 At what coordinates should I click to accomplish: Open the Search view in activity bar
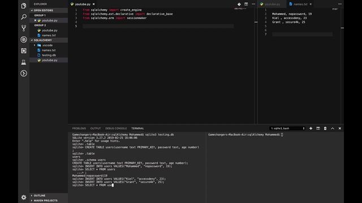click(24, 17)
